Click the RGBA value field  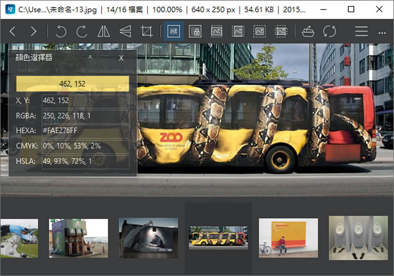click(x=85, y=116)
